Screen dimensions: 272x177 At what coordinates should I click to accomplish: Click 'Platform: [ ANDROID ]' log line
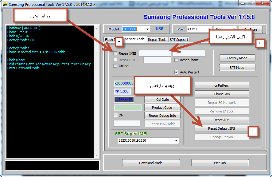point(24,28)
